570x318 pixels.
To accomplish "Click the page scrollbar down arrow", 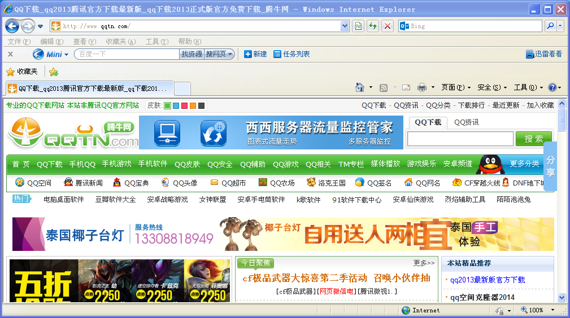I will 562,298.
